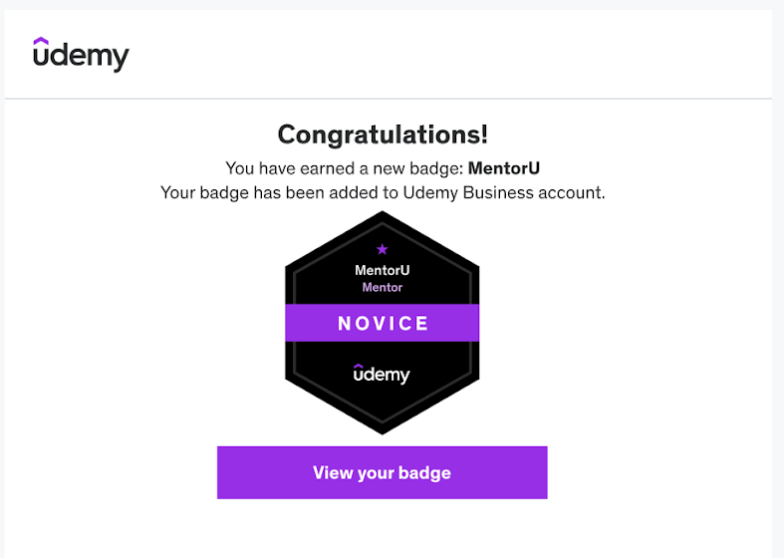Click the gray strip along the right edge
The image size is (784, 558).
click(778, 299)
